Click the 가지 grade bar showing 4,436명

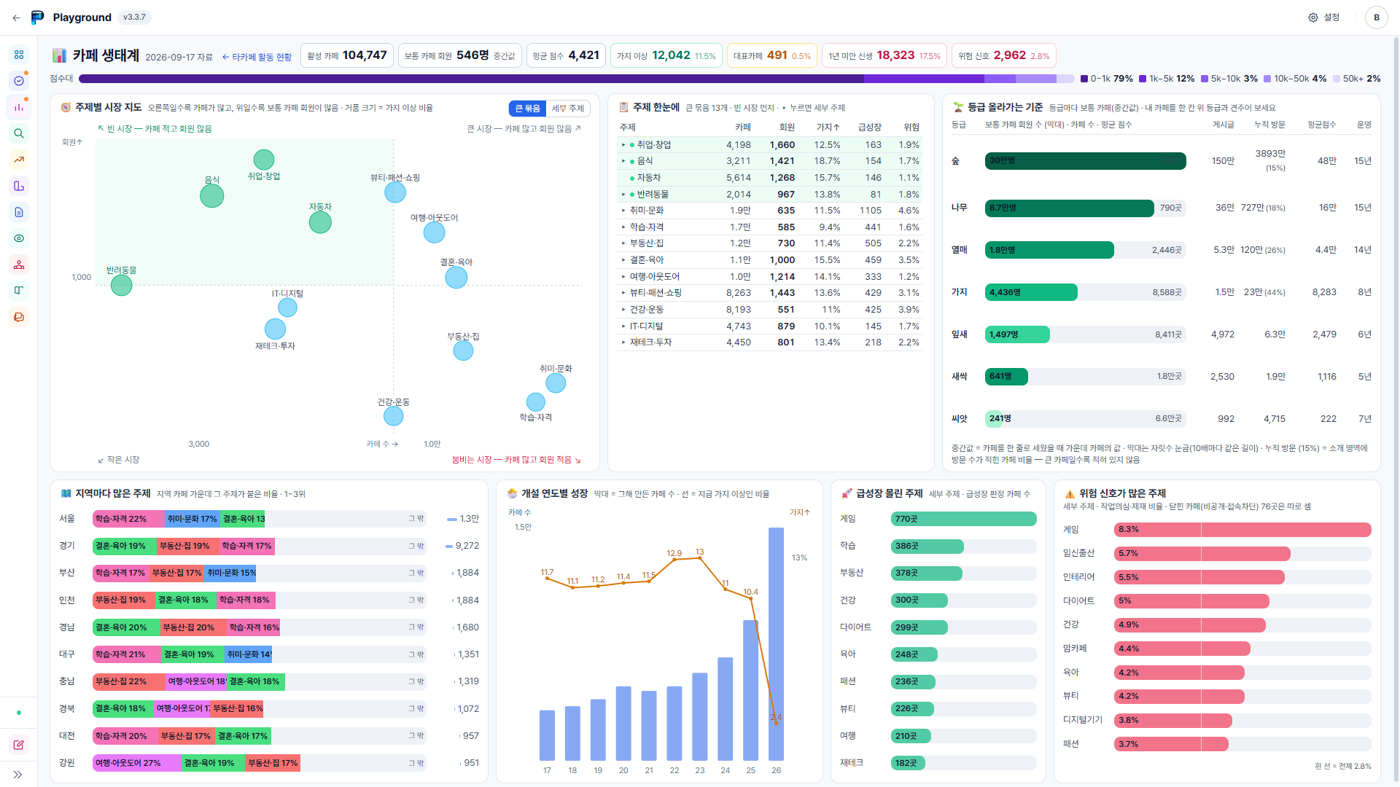point(1031,292)
